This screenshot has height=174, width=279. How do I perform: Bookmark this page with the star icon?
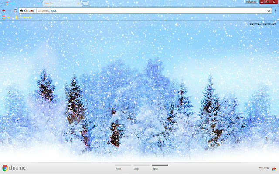point(269,10)
